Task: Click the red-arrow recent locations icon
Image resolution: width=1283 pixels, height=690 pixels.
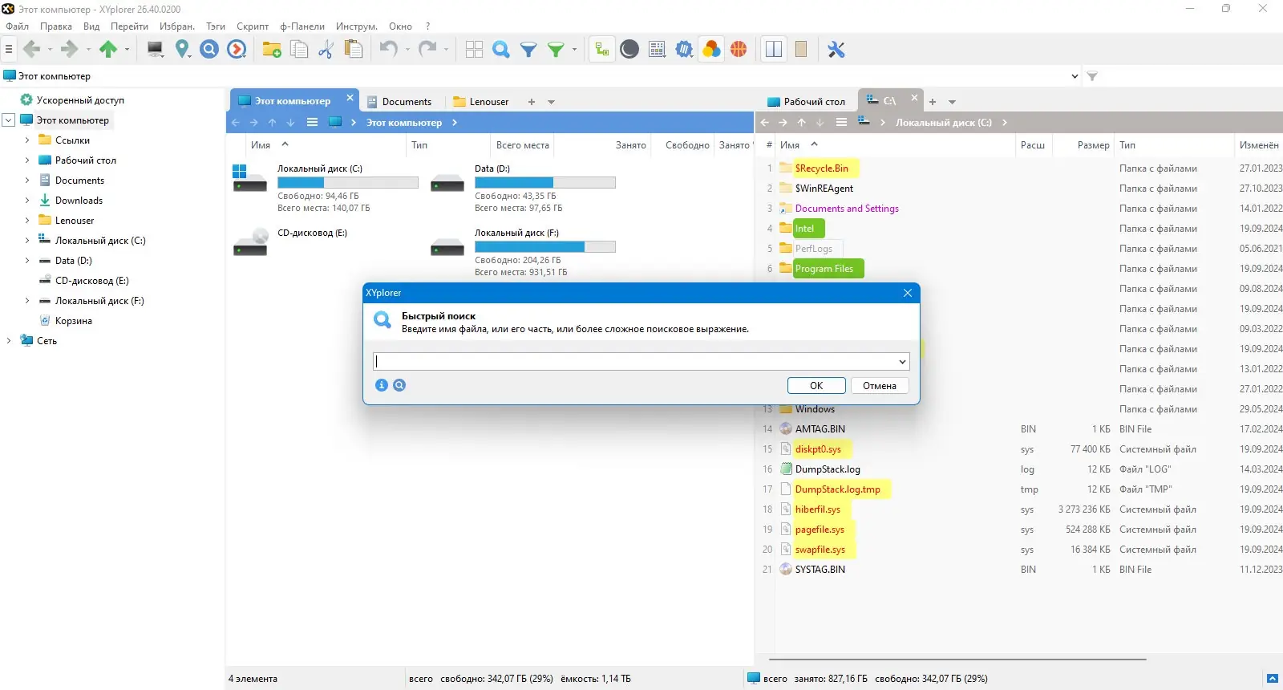Action: tap(237, 50)
